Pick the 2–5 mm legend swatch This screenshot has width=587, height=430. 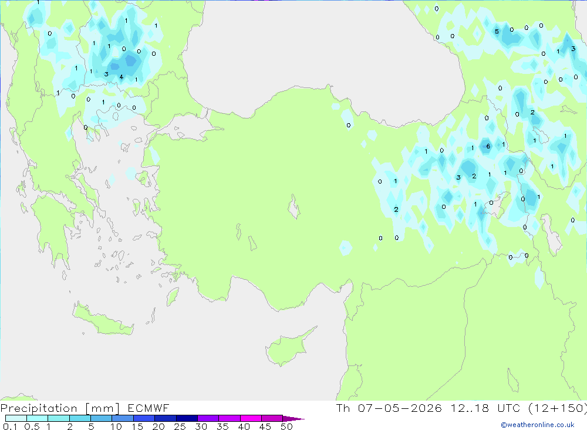pyautogui.click(x=80, y=418)
